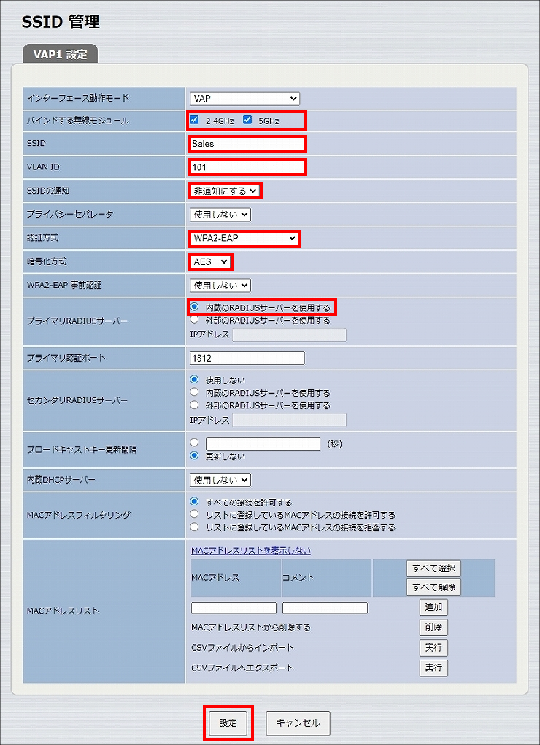540x745 pixels.
Task: Click the primary RADIUS IPアドレス field
Action: [289, 335]
